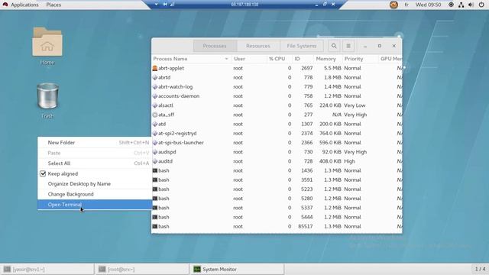Screen dimensions: 489x275
Task: Choose Change Background in context menu
Action: (x=95, y=194)
